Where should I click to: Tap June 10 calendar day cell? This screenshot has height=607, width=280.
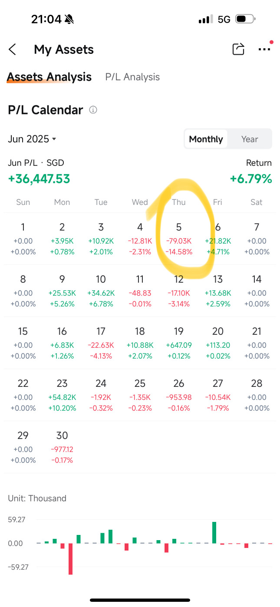(x=101, y=290)
